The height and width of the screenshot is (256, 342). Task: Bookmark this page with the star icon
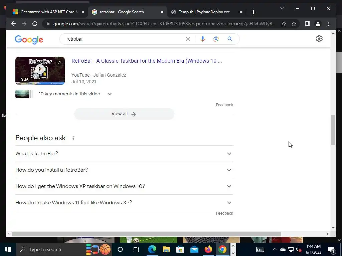click(x=294, y=24)
